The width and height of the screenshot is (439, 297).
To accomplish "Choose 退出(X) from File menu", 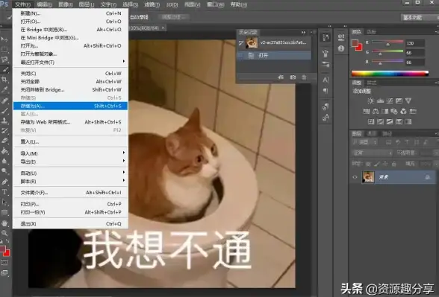I will click(70, 223).
